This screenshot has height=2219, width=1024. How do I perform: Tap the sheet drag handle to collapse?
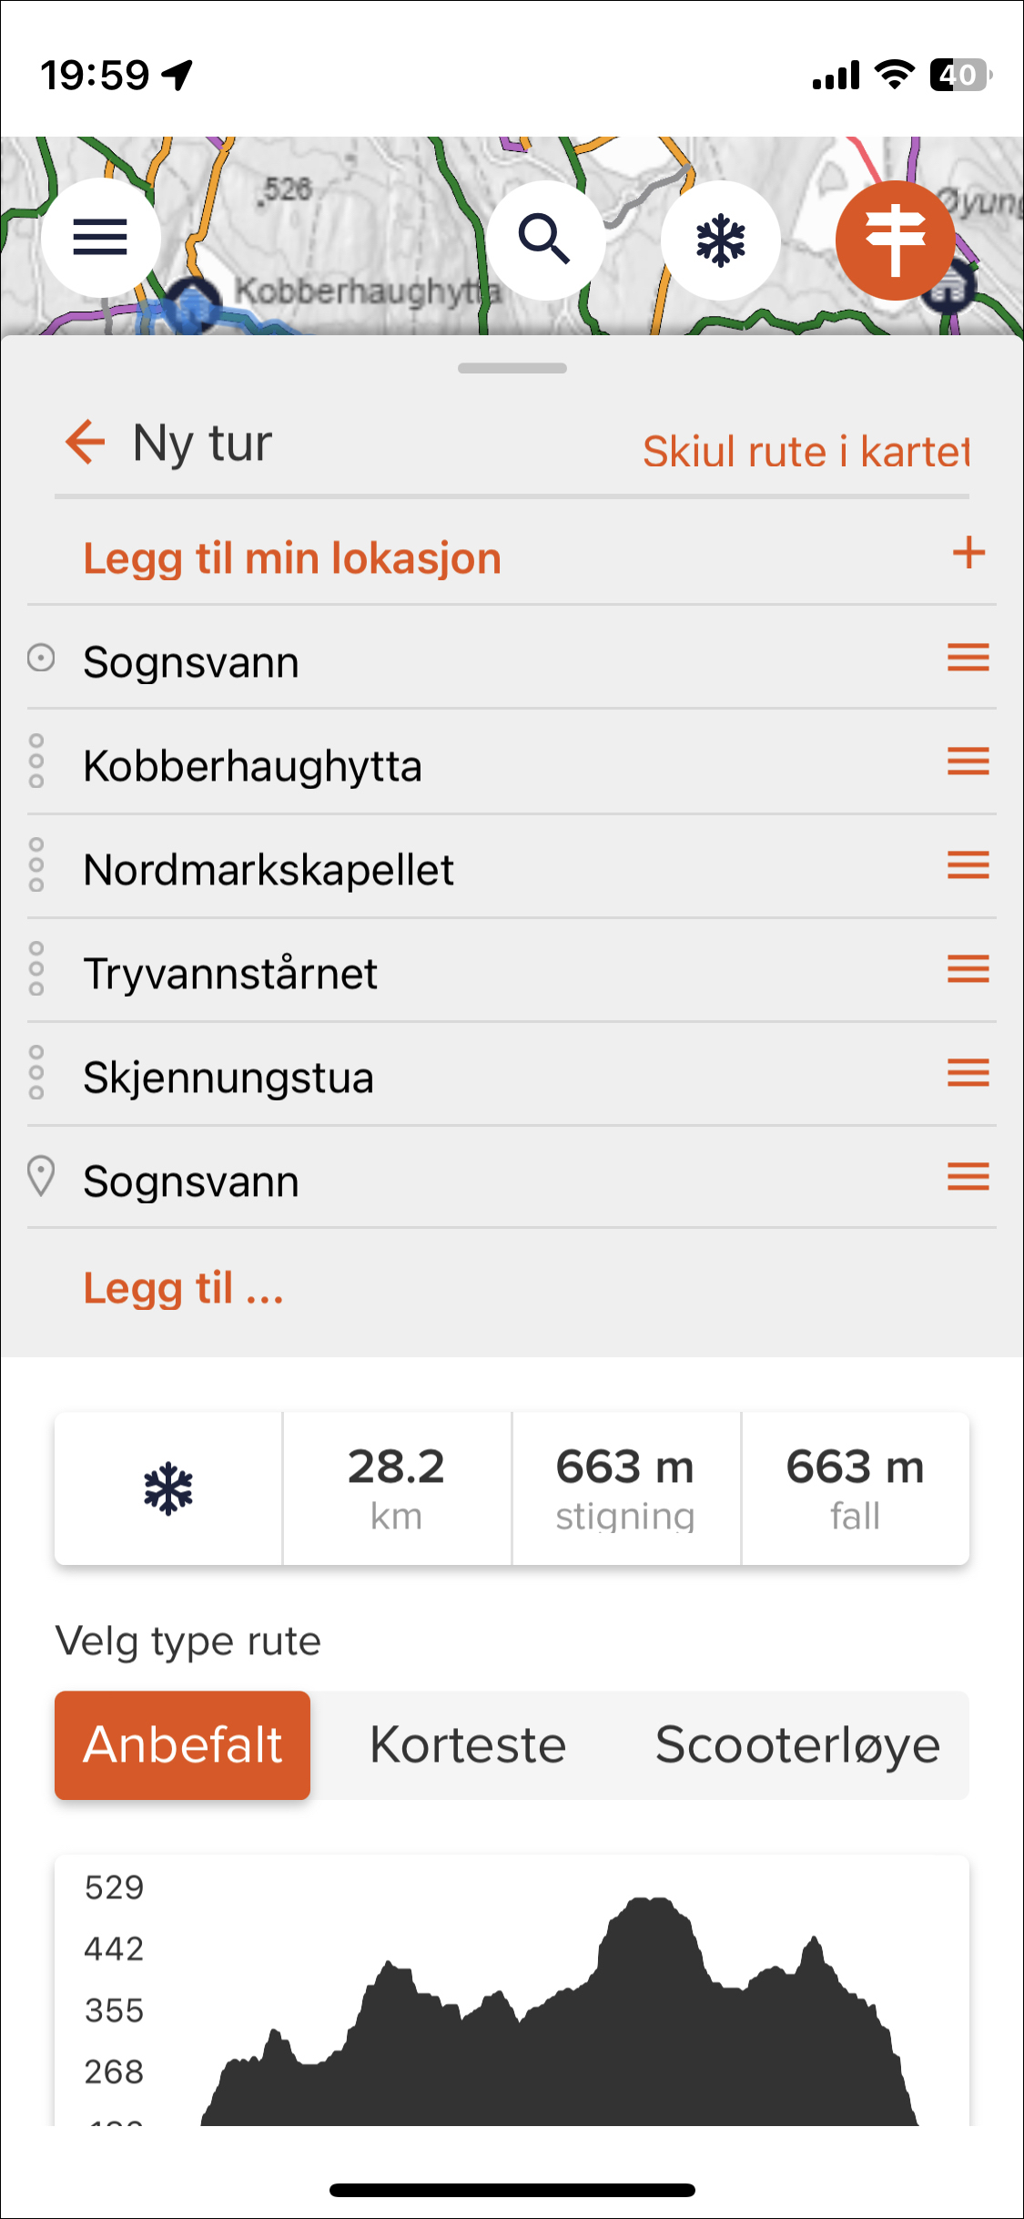(512, 368)
